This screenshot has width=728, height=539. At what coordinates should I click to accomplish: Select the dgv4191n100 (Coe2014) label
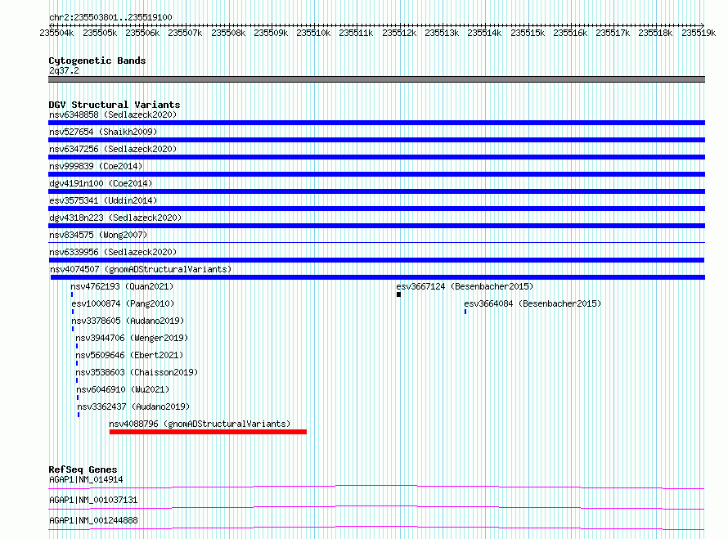(101, 183)
